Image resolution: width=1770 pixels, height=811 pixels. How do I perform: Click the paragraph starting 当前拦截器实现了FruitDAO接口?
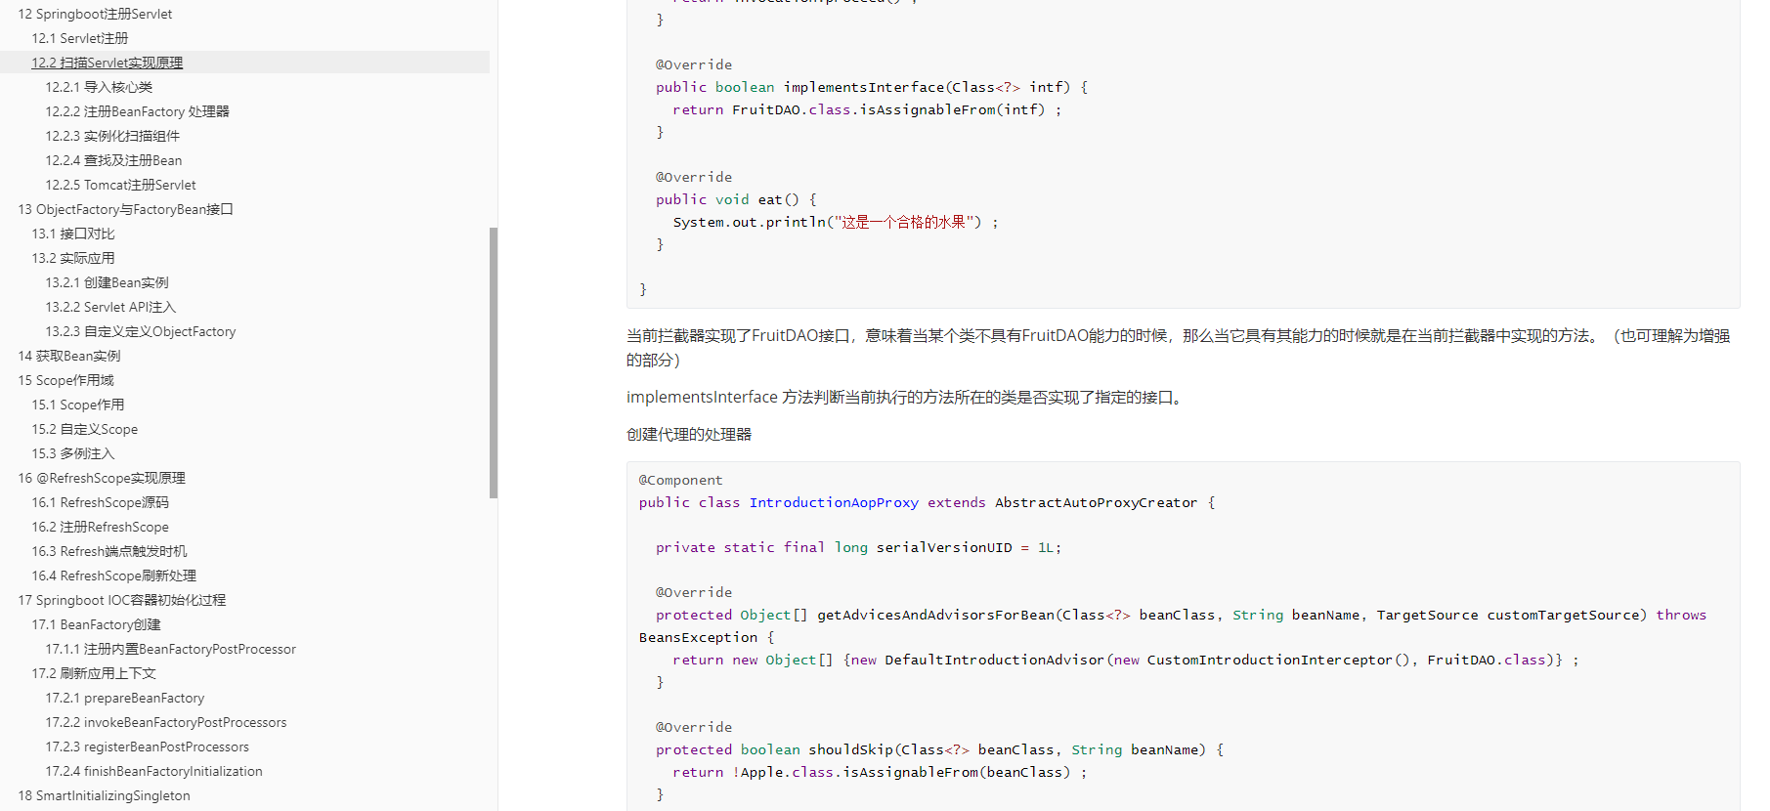pyautogui.click(x=1179, y=348)
